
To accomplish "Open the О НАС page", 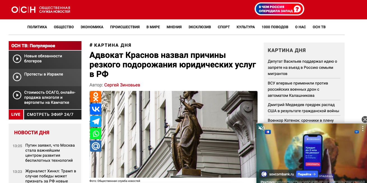I will pyautogui.click(x=300, y=27).
